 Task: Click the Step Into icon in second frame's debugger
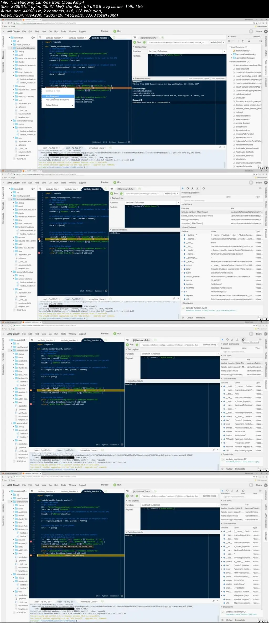pyautogui.click(x=192, y=188)
